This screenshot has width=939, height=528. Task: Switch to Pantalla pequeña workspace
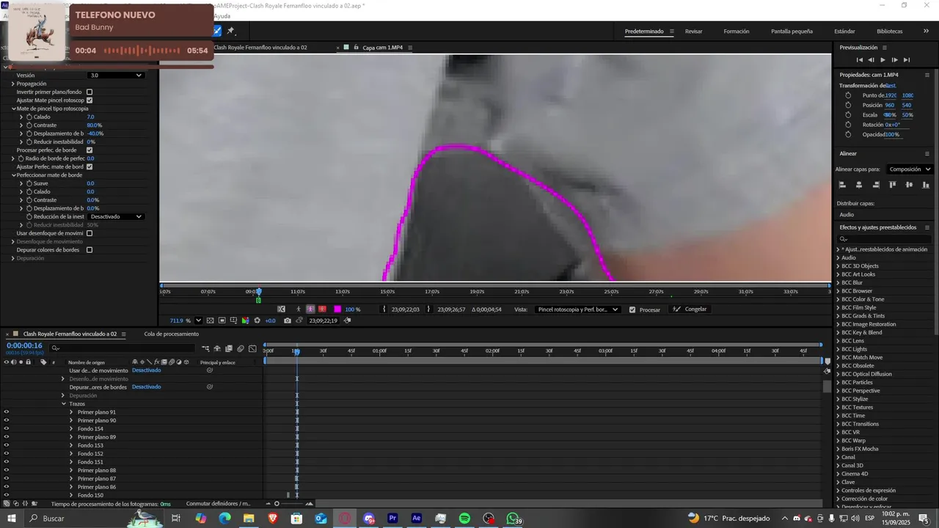(792, 32)
